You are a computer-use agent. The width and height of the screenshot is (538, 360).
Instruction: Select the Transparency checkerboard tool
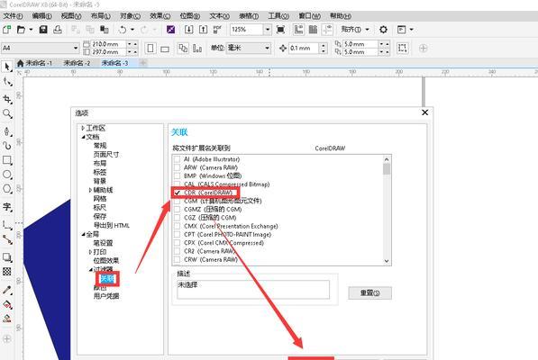7,272
